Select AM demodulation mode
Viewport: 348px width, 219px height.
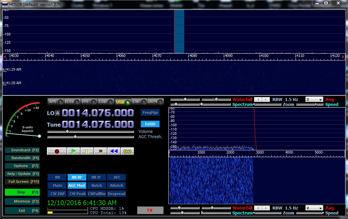point(54,102)
